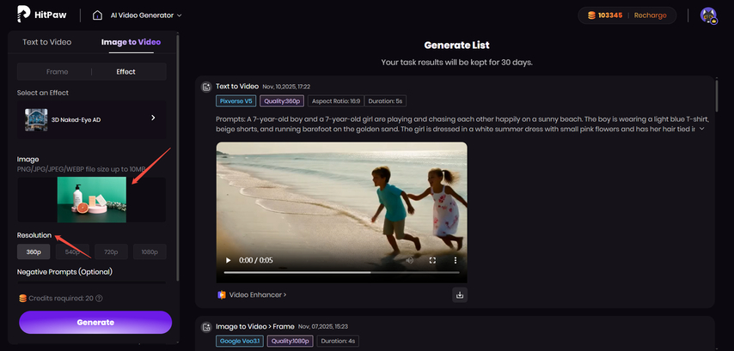Screen dimensions: 734x351
Task: Click the Generate button
Action: [95, 323]
